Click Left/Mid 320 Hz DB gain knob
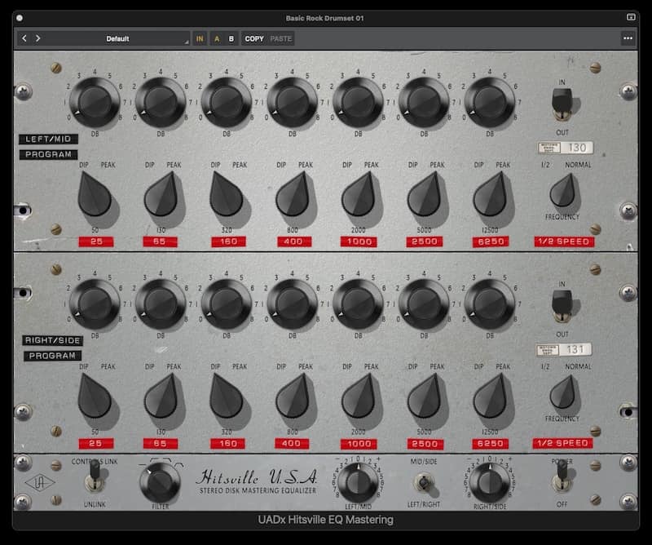Viewport: 652px width, 545px height. (227, 102)
